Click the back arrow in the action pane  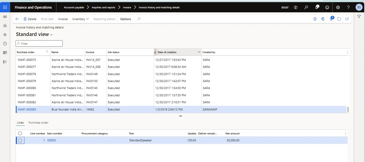[x=17, y=19]
